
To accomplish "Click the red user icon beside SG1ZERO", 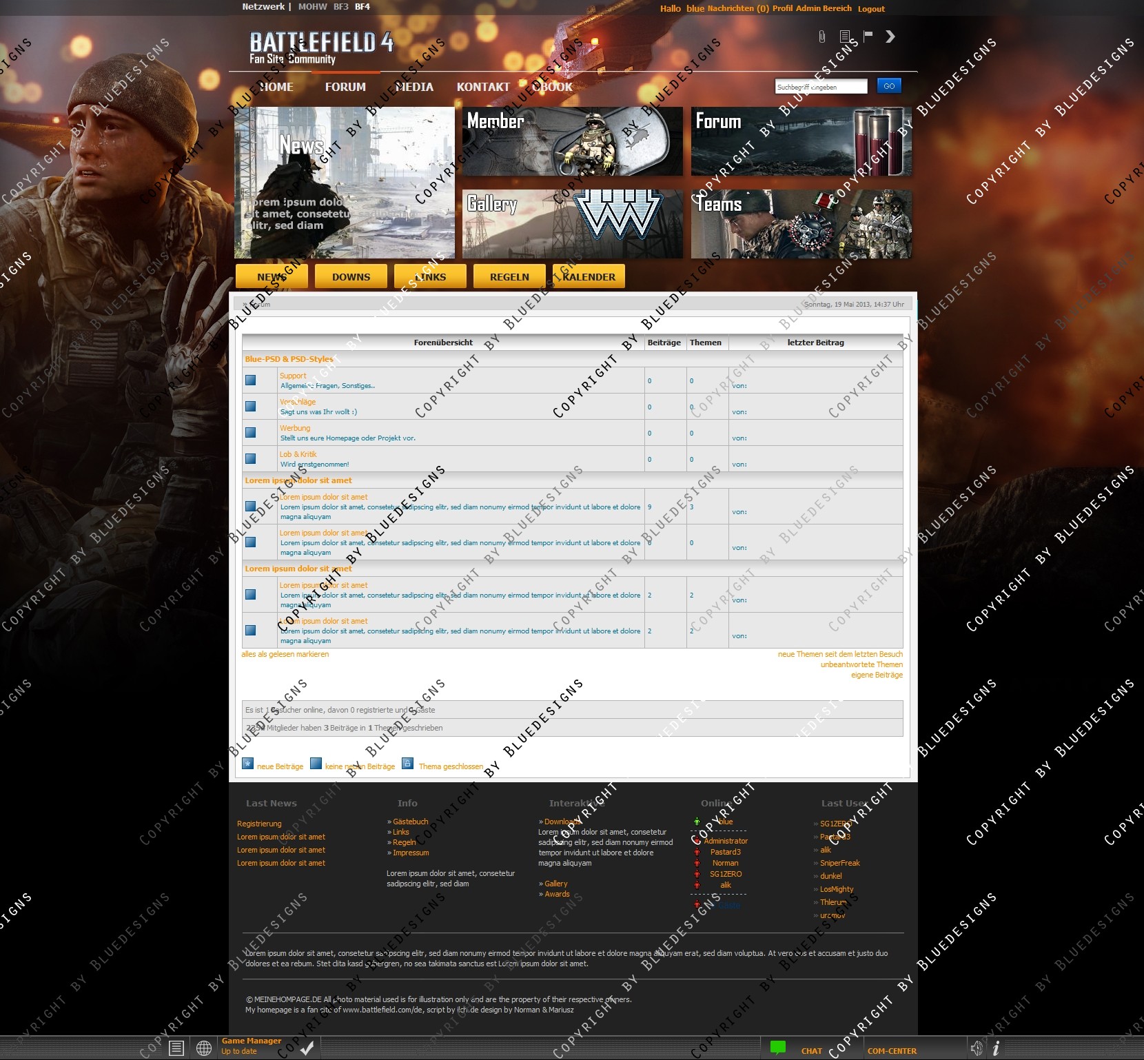I will pos(697,874).
